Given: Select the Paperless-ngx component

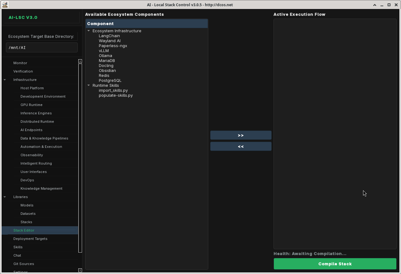Looking at the screenshot, I should [113, 46].
